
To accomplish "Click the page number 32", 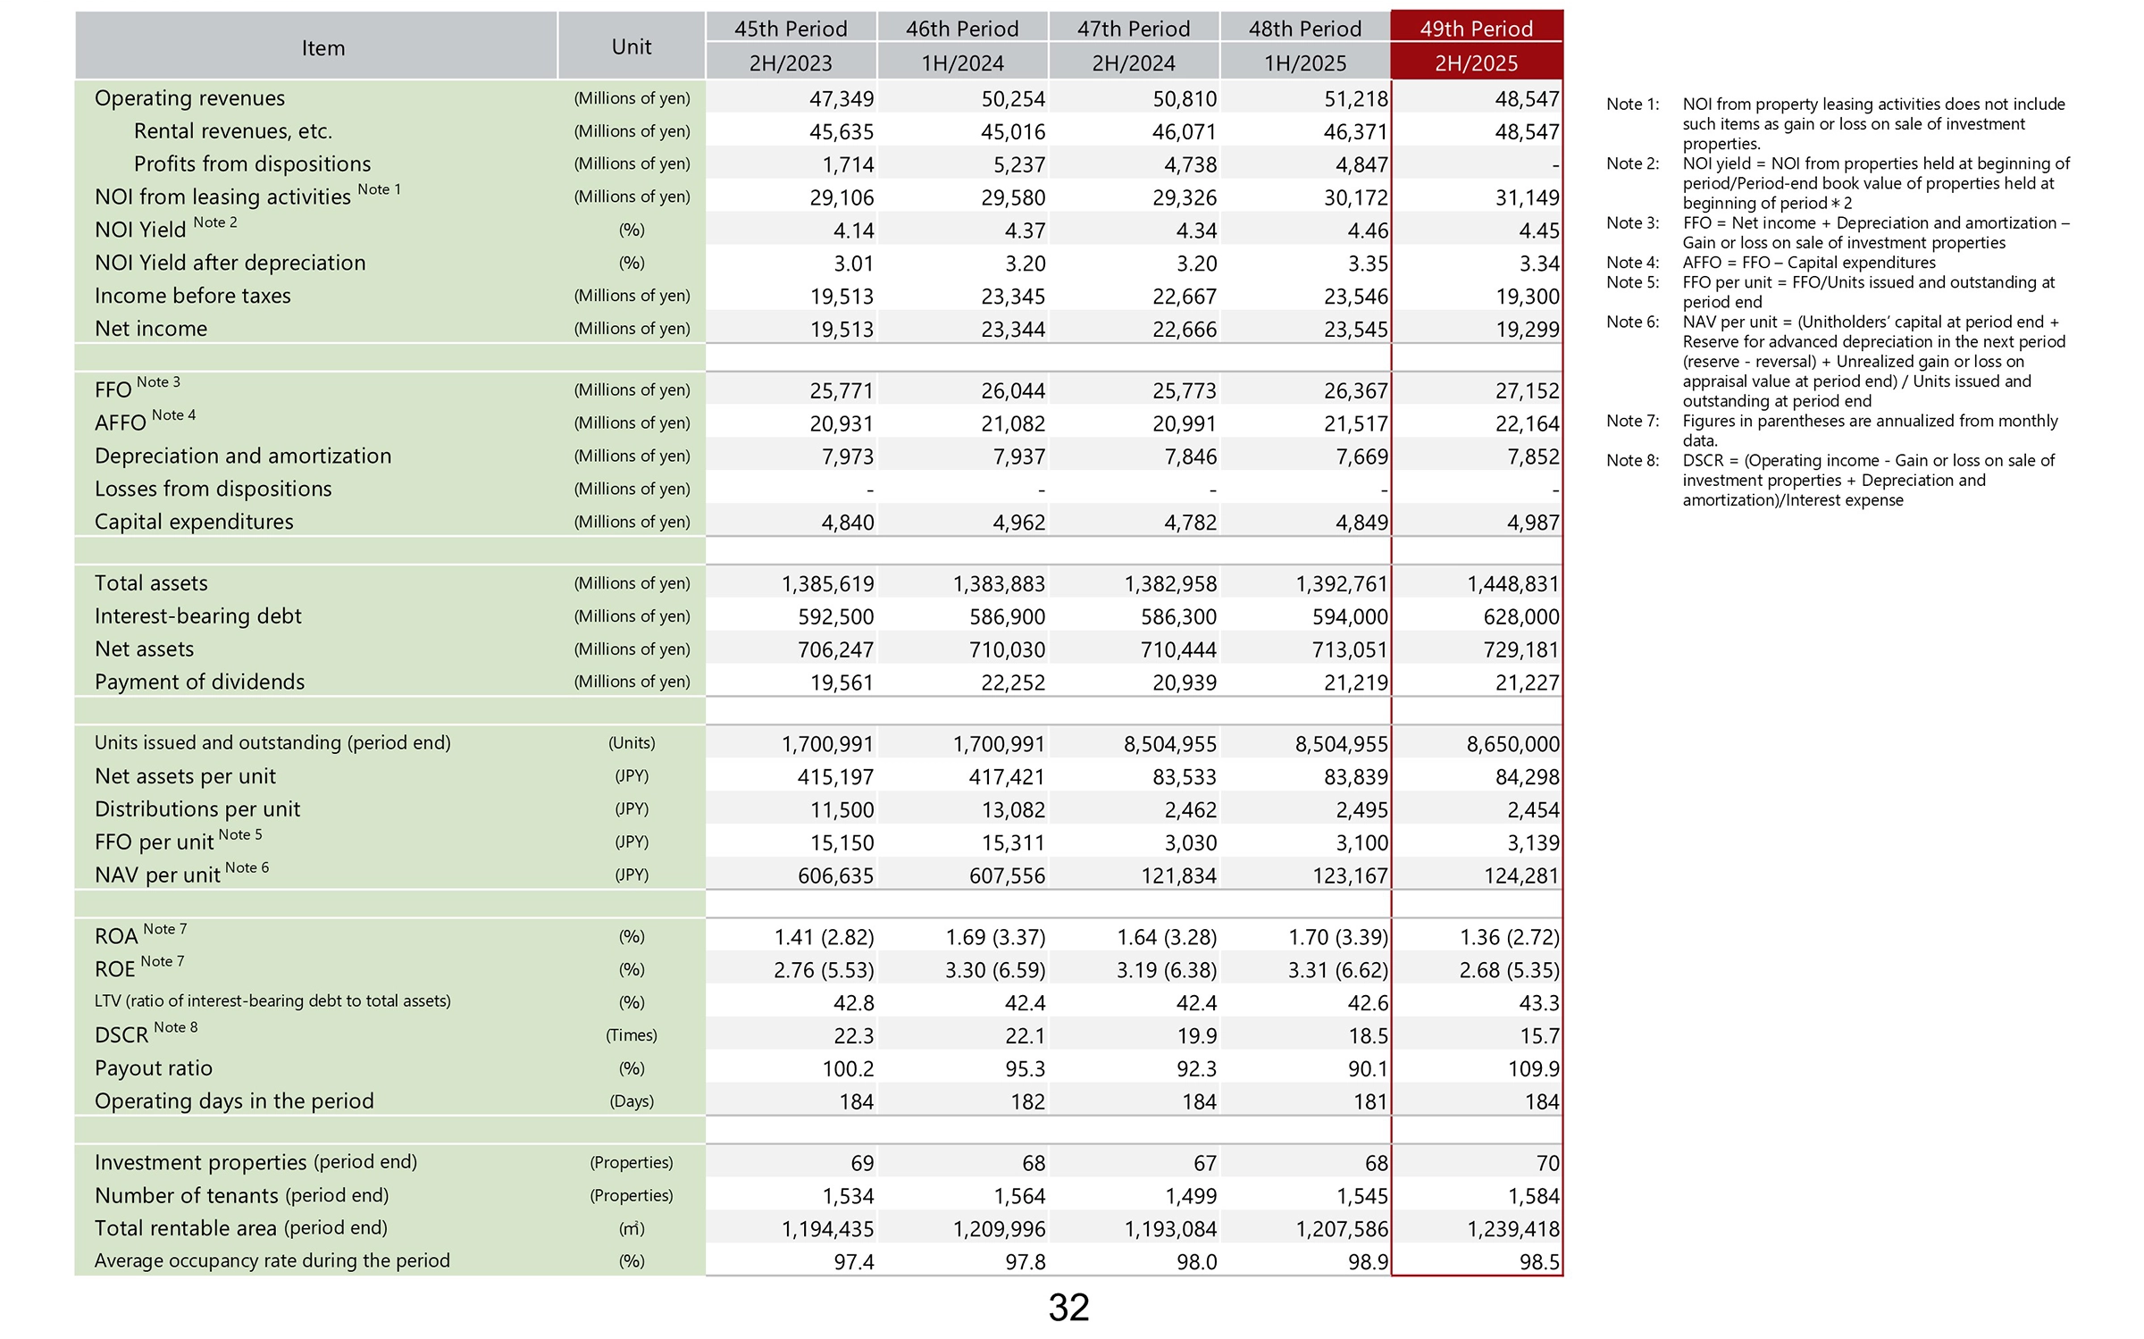I will (1068, 1308).
